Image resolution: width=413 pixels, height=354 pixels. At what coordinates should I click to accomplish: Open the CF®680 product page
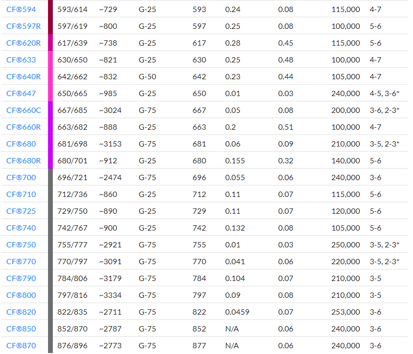pos(21,144)
